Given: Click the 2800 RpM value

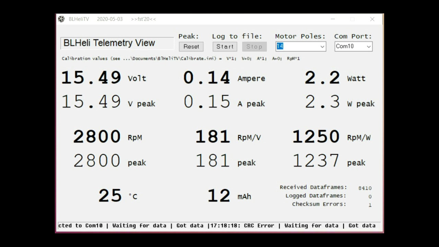Looking at the screenshot, I should click(x=97, y=136).
